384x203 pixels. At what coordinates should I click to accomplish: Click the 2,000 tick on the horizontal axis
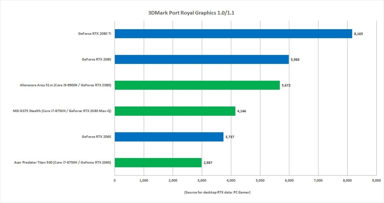point(173,181)
